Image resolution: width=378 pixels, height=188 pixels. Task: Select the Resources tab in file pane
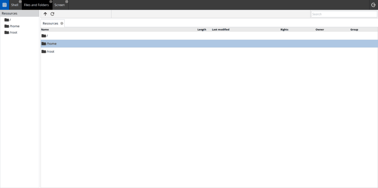coord(50,23)
